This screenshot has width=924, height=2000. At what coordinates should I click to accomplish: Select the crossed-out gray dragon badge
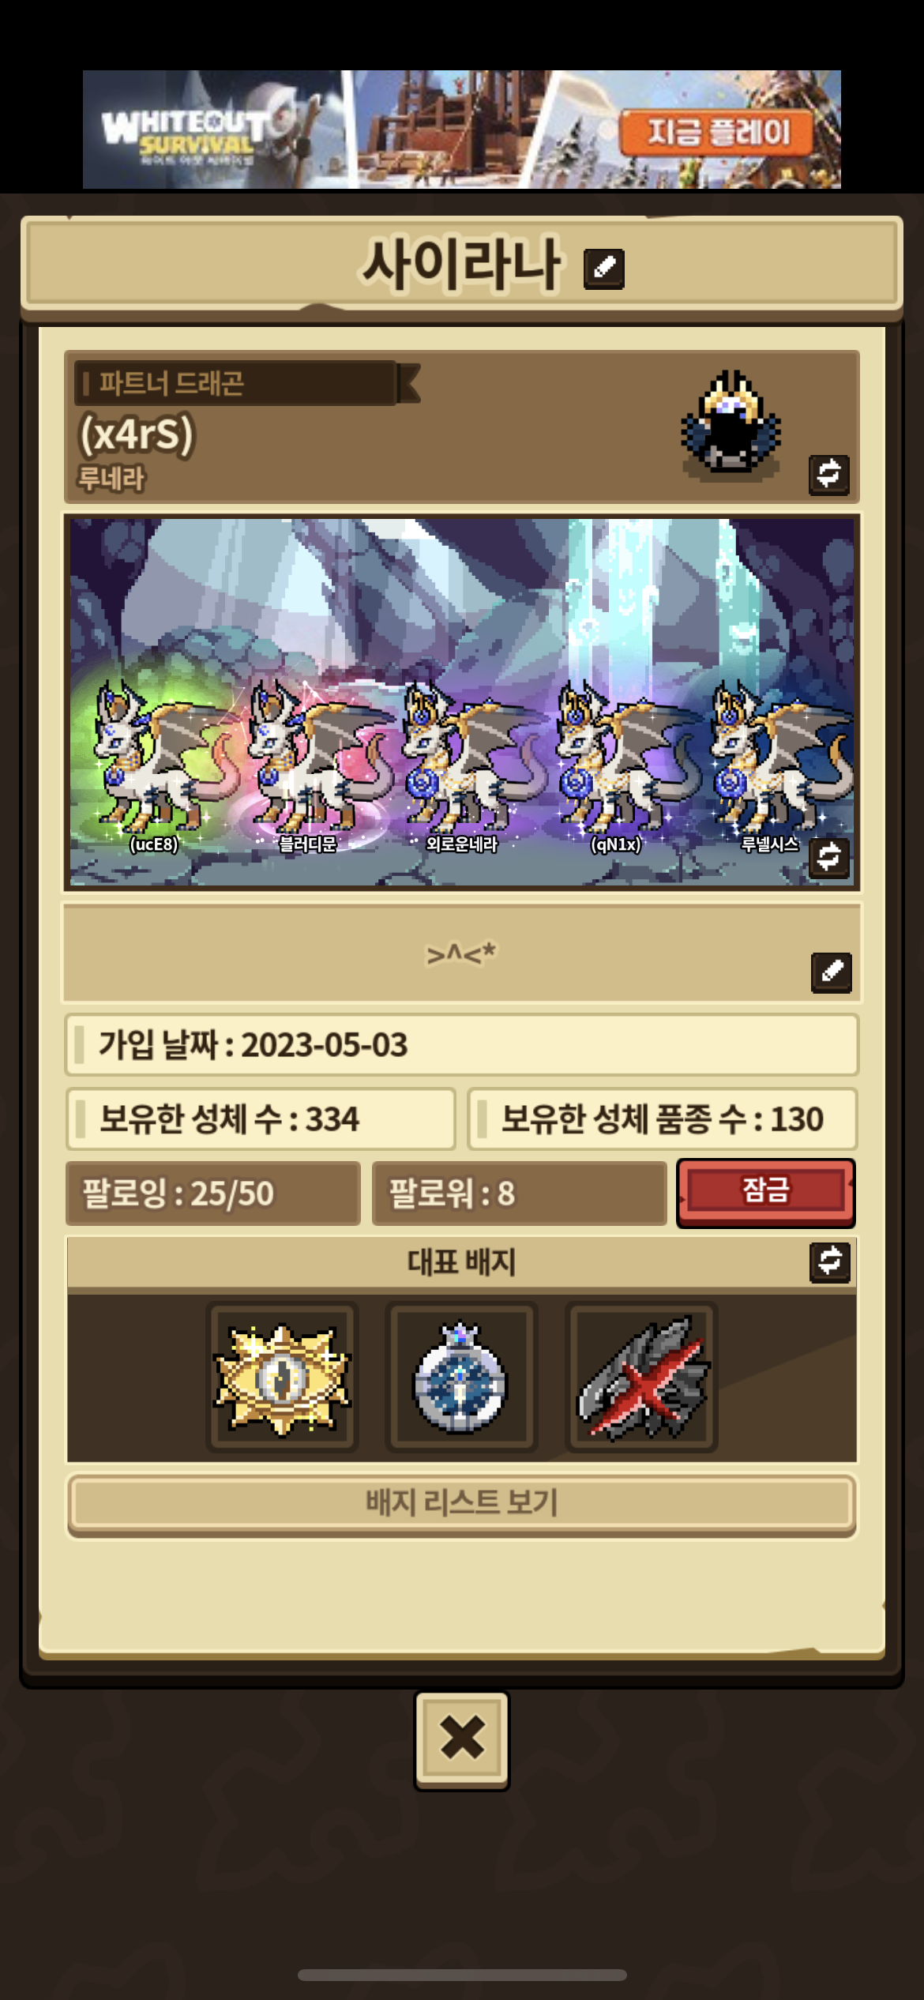pos(641,1378)
